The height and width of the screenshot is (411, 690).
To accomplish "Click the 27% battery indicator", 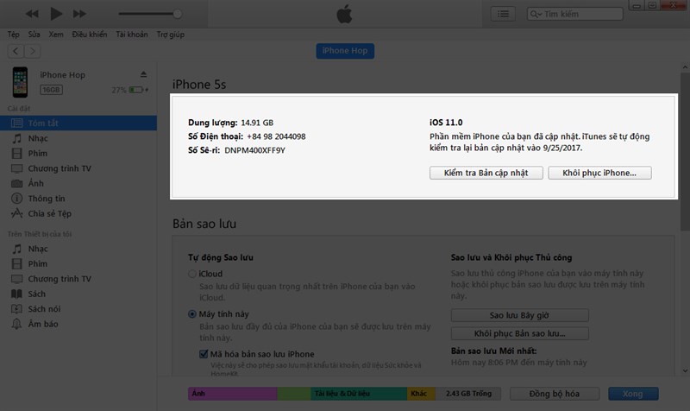I will click(x=129, y=90).
